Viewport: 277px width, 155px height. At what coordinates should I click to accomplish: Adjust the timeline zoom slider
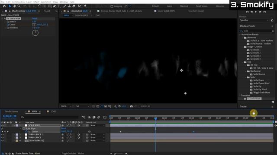(x=115, y=154)
